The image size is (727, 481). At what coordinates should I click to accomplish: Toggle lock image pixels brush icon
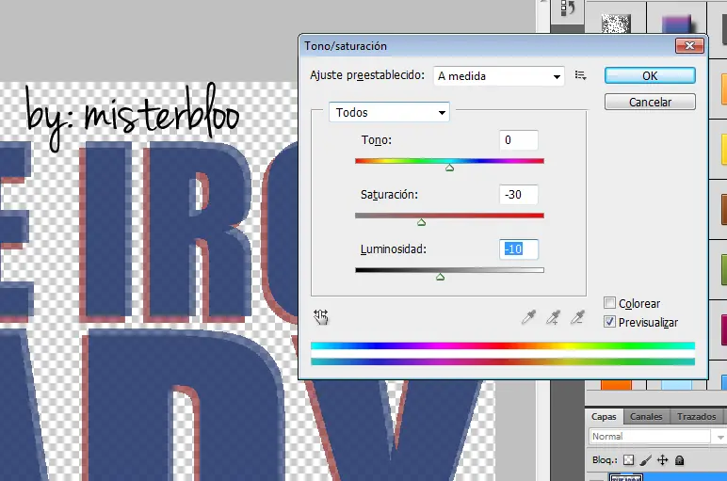(645, 460)
